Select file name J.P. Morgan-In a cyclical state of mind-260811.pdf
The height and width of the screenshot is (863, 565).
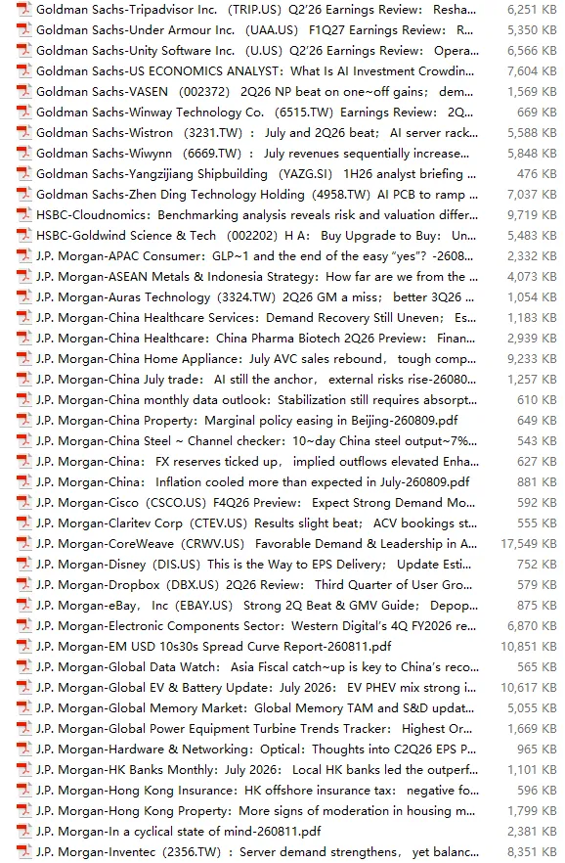click(179, 831)
